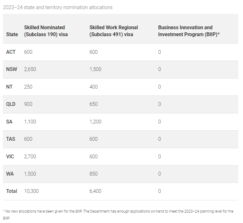Click the NSW Subclass 491 value 1,500

click(95, 69)
